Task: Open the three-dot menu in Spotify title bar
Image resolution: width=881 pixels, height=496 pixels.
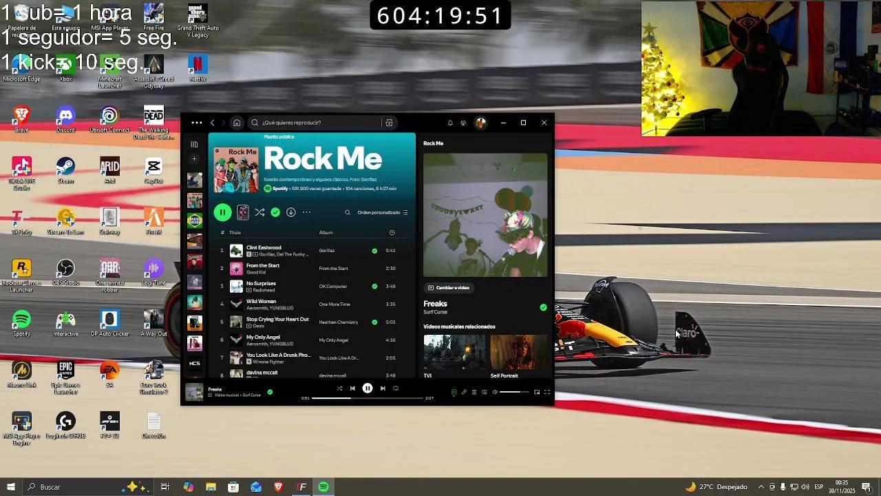Action: 197,123
